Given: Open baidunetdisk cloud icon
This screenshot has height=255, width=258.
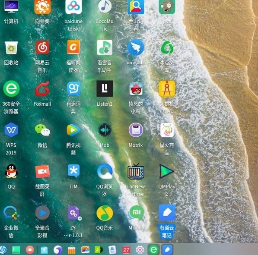Looking at the screenshot, I should click(73, 7).
